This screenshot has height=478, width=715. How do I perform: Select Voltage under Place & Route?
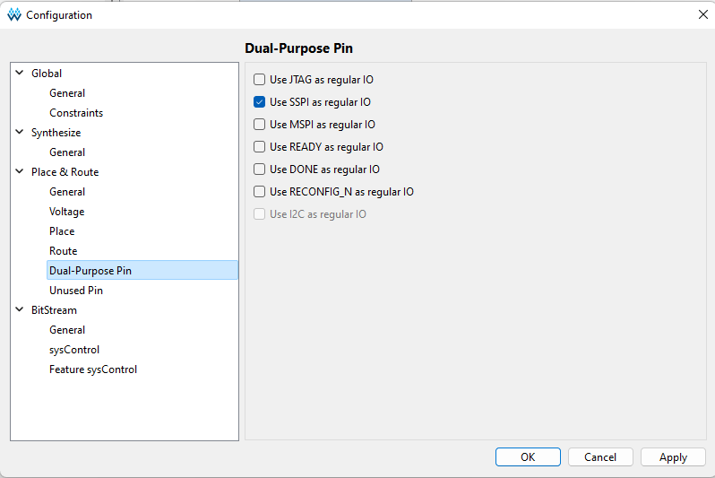(x=67, y=212)
